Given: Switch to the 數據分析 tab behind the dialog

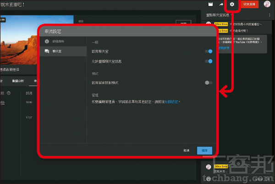Looking at the screenshot, I should (x=18, y=81).
